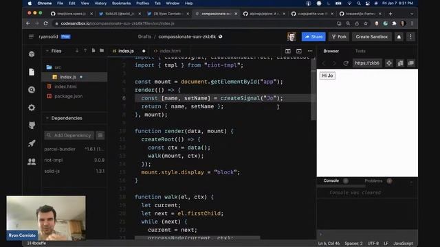Toggle the split editor layout icon
The width and height of the screenshot is (440, 247).
click(x=288, y=51)
